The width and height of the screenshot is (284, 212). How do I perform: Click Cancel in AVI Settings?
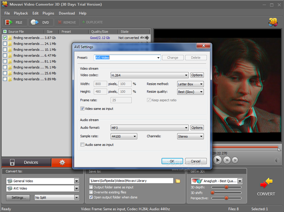(196, 161)
